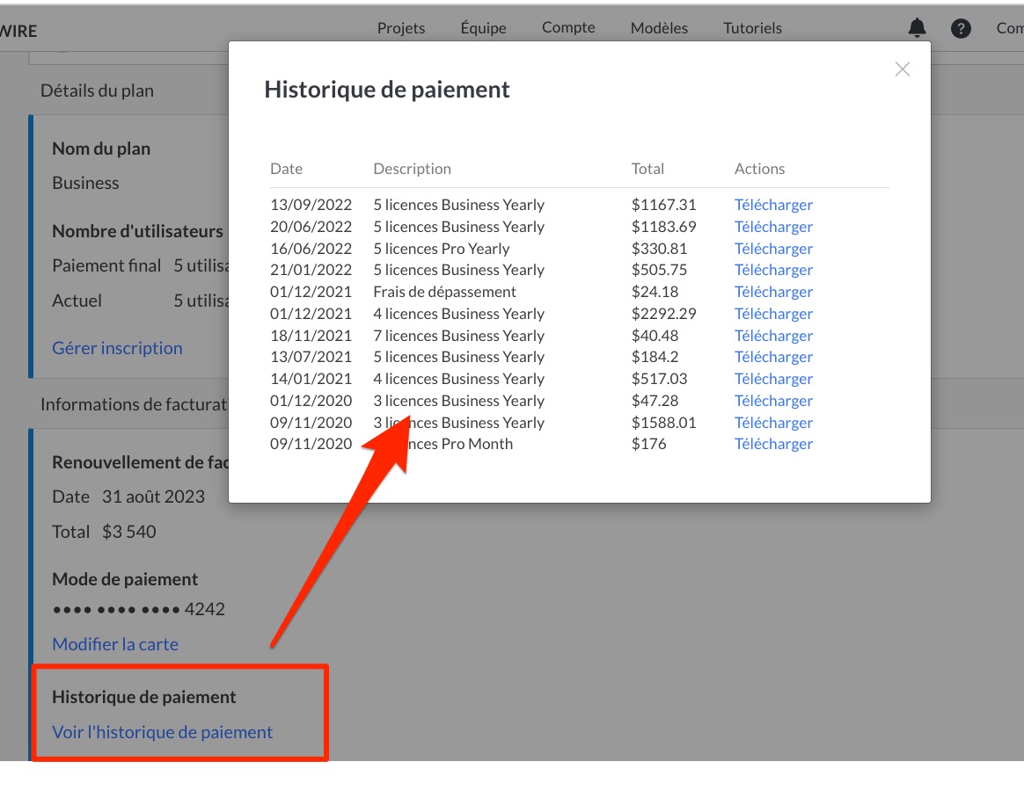Screen dimensions: 1024x798
Task: Download the 18/11/2021 invoice
Action: click(773, 336)
